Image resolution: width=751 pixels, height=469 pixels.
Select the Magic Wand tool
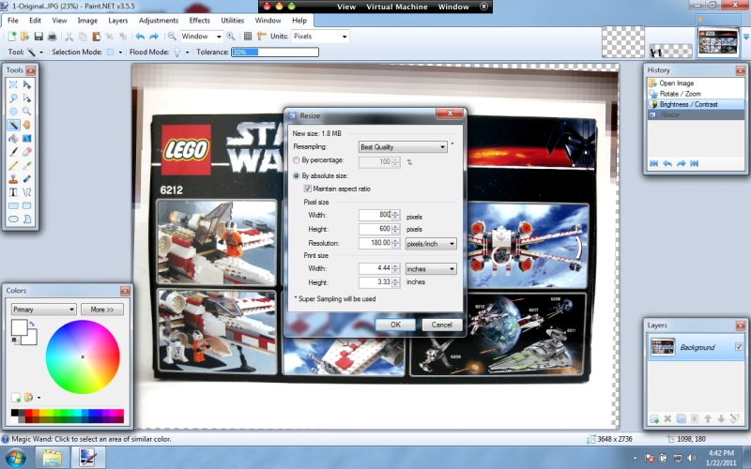pos(13,125)
